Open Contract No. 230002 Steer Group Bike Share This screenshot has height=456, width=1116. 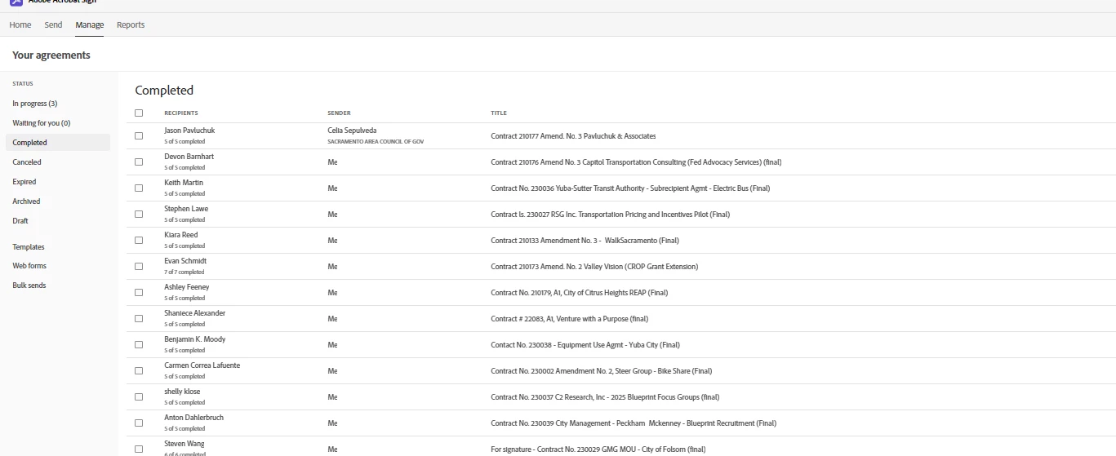tap(601, 371)
